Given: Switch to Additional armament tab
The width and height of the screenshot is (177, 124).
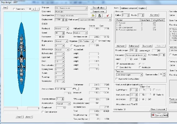Looking at the screenshot, I should pyautogui.click(x=129, y=8).
